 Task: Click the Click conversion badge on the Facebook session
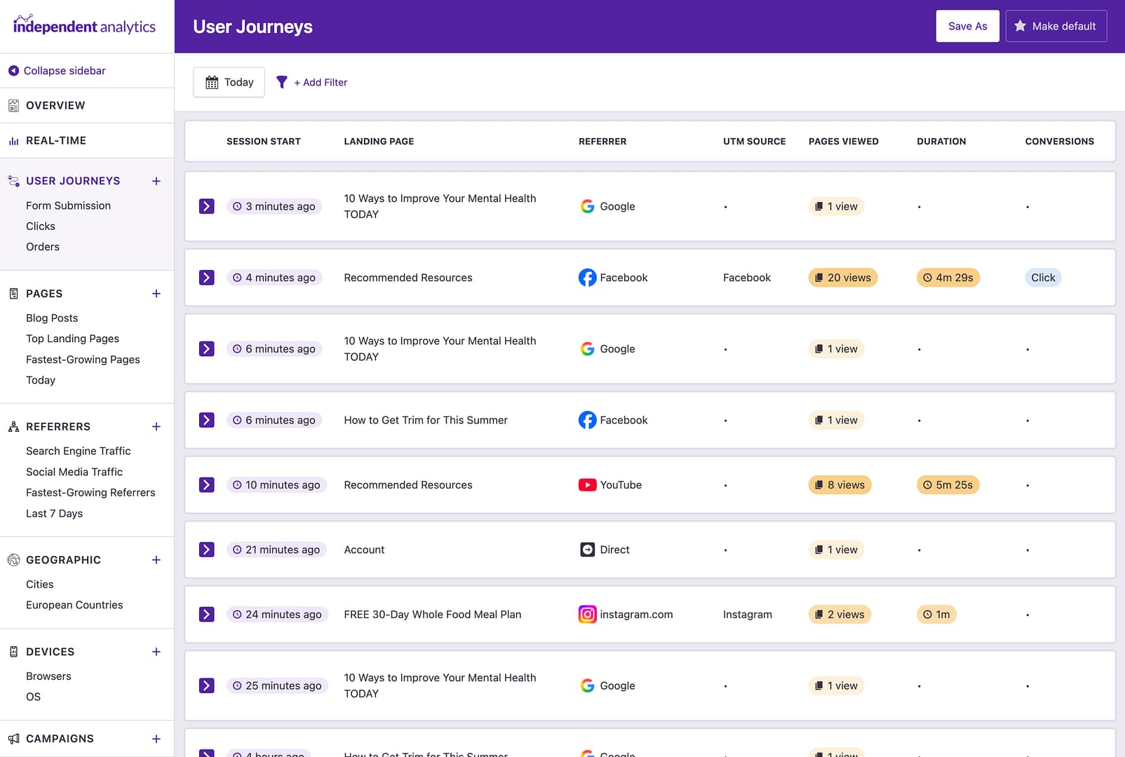click(1043, 278)
